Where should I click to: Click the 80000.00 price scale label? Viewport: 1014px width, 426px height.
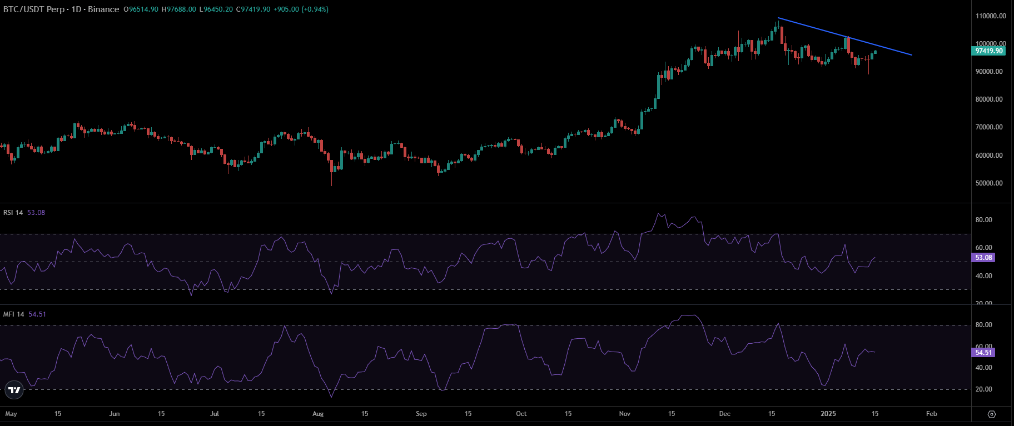989,99
